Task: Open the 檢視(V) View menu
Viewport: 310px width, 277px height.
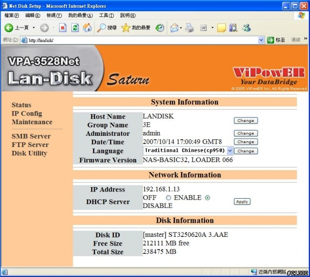Action: click(x=54, y=15)
